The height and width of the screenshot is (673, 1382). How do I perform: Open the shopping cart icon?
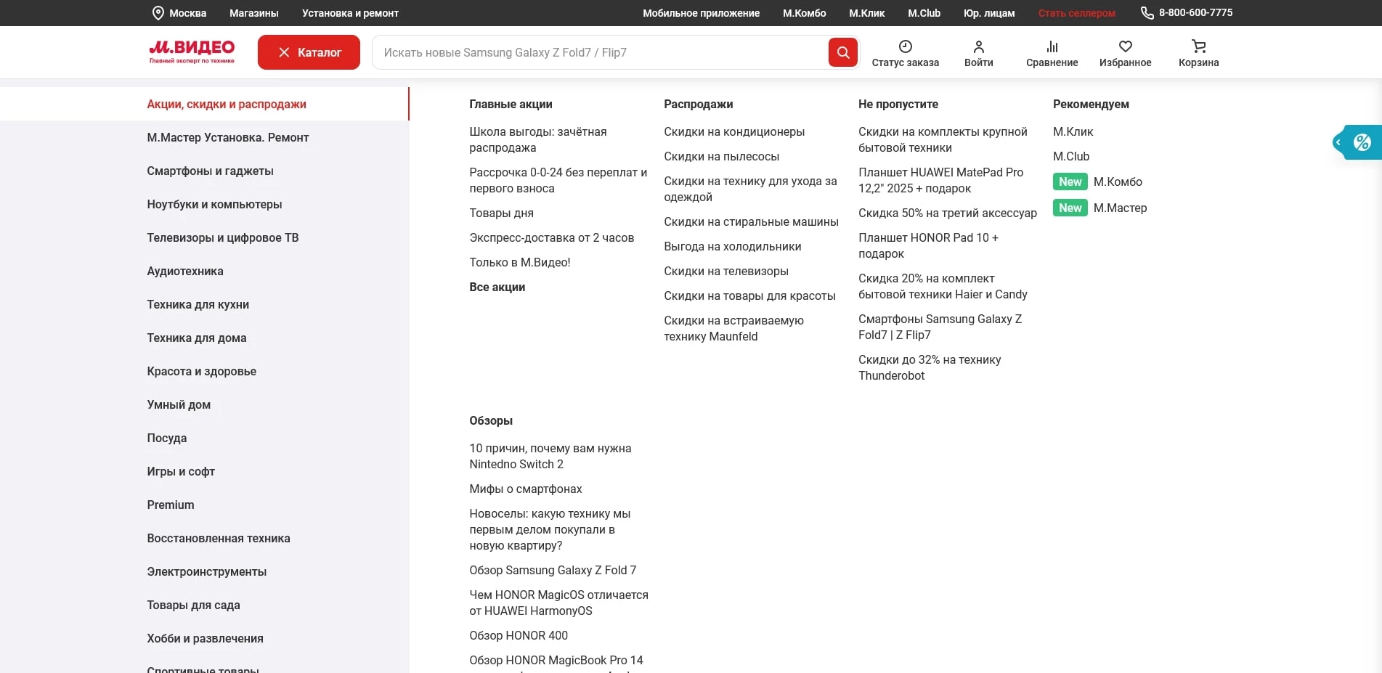coord(1198,46)
